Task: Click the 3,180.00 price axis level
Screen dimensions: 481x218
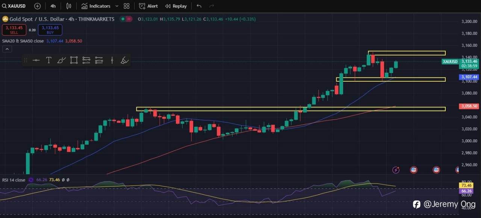Action: (469, 33)
